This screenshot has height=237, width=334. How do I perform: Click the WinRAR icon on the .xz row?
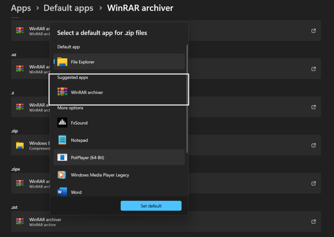coord(20,69)
